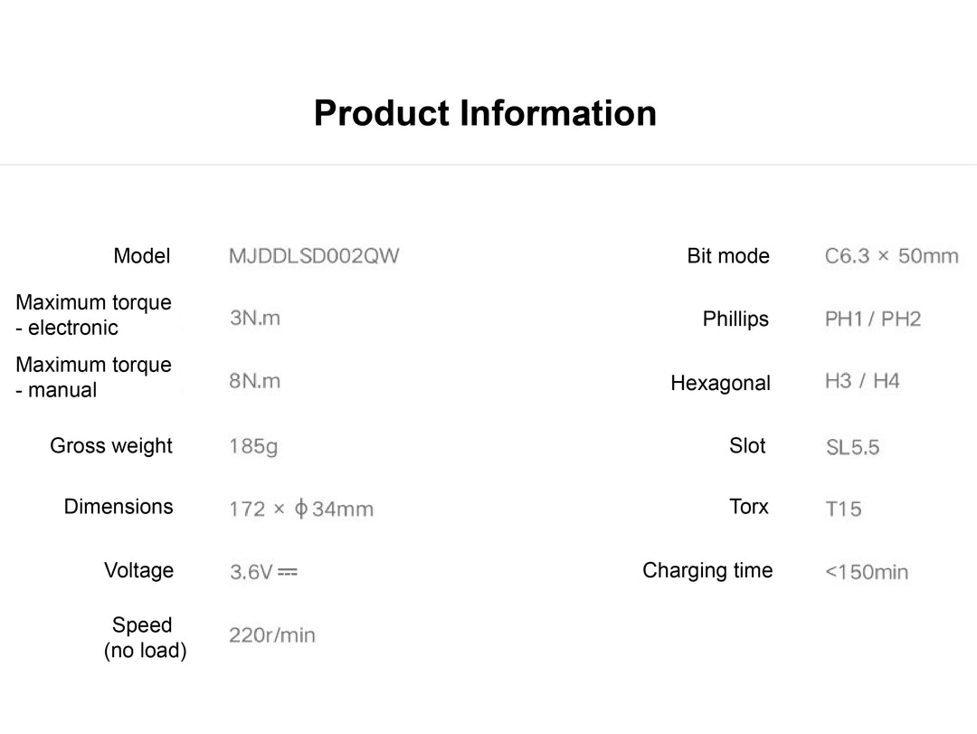Click the Voltage label
Screen dimensions: 977x734
pos(138,570)
